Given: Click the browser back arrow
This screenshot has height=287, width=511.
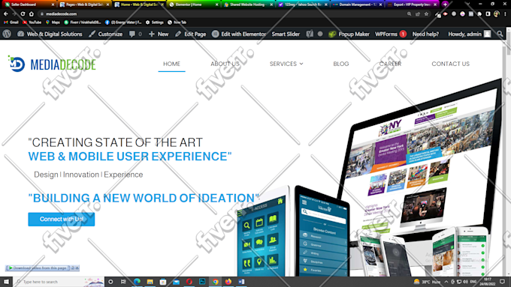Looking at the screenshot, I should [x=6, y=14].
